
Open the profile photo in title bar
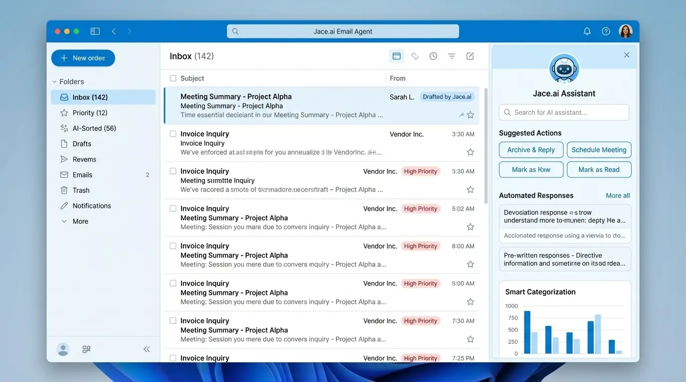click(x=626, y=31)
